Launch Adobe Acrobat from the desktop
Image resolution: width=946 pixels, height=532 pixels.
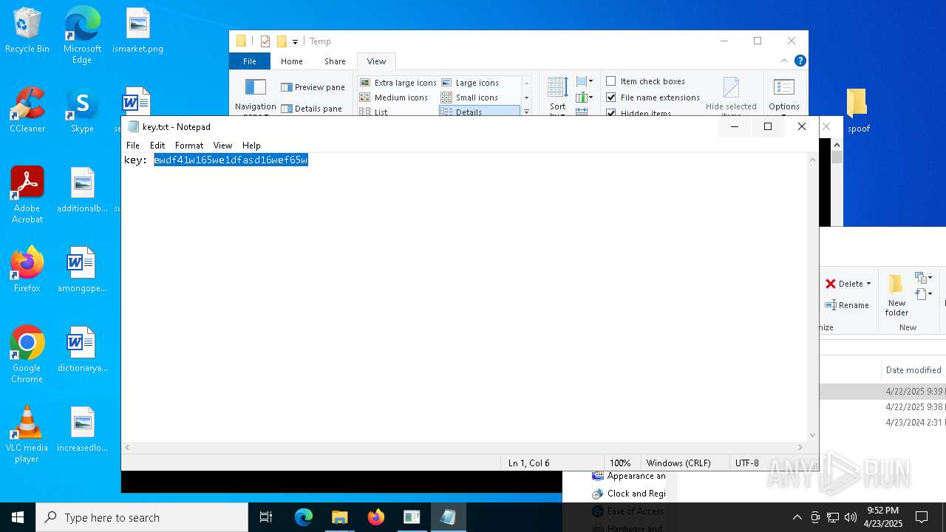coord(27,195)
